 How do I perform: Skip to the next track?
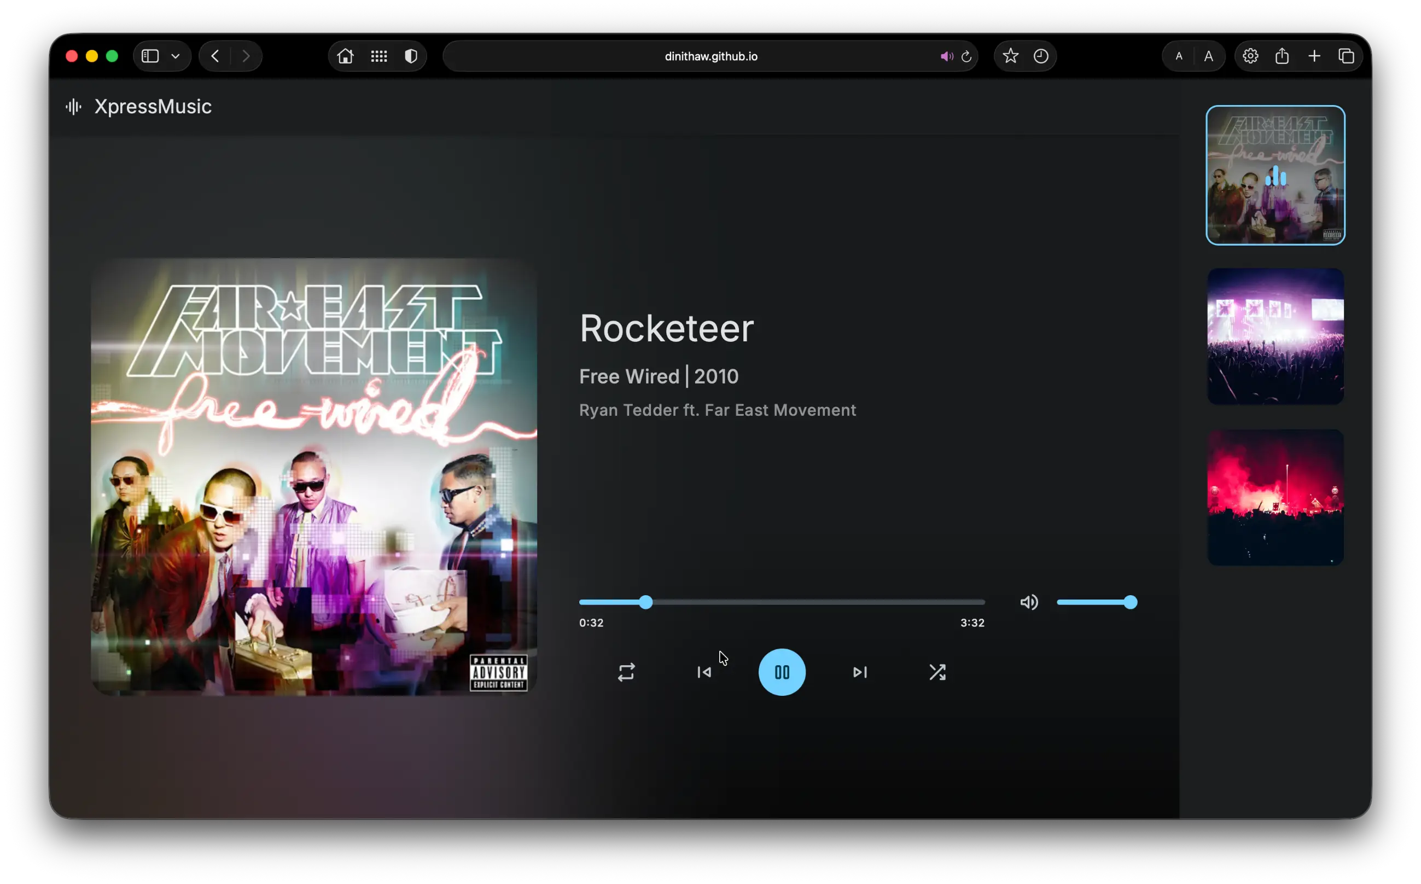coord(859,672)
